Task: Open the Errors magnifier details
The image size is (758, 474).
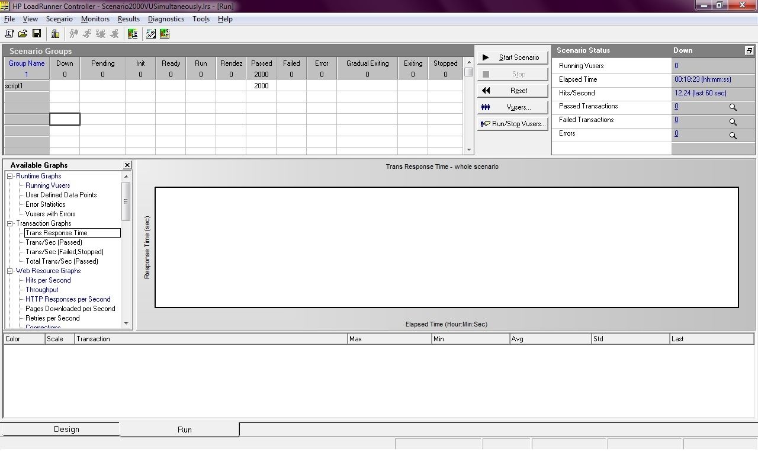Action: [x=733, y=135]
